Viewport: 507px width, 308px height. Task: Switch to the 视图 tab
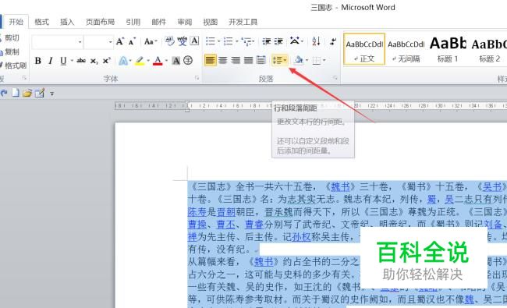point(210,22)
